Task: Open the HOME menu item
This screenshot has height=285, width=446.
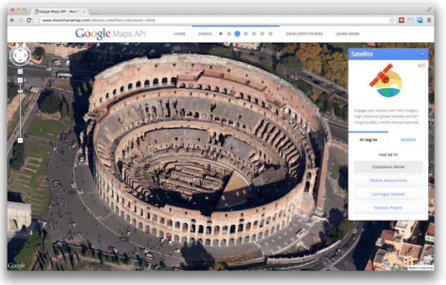Action: pos(179,34)
